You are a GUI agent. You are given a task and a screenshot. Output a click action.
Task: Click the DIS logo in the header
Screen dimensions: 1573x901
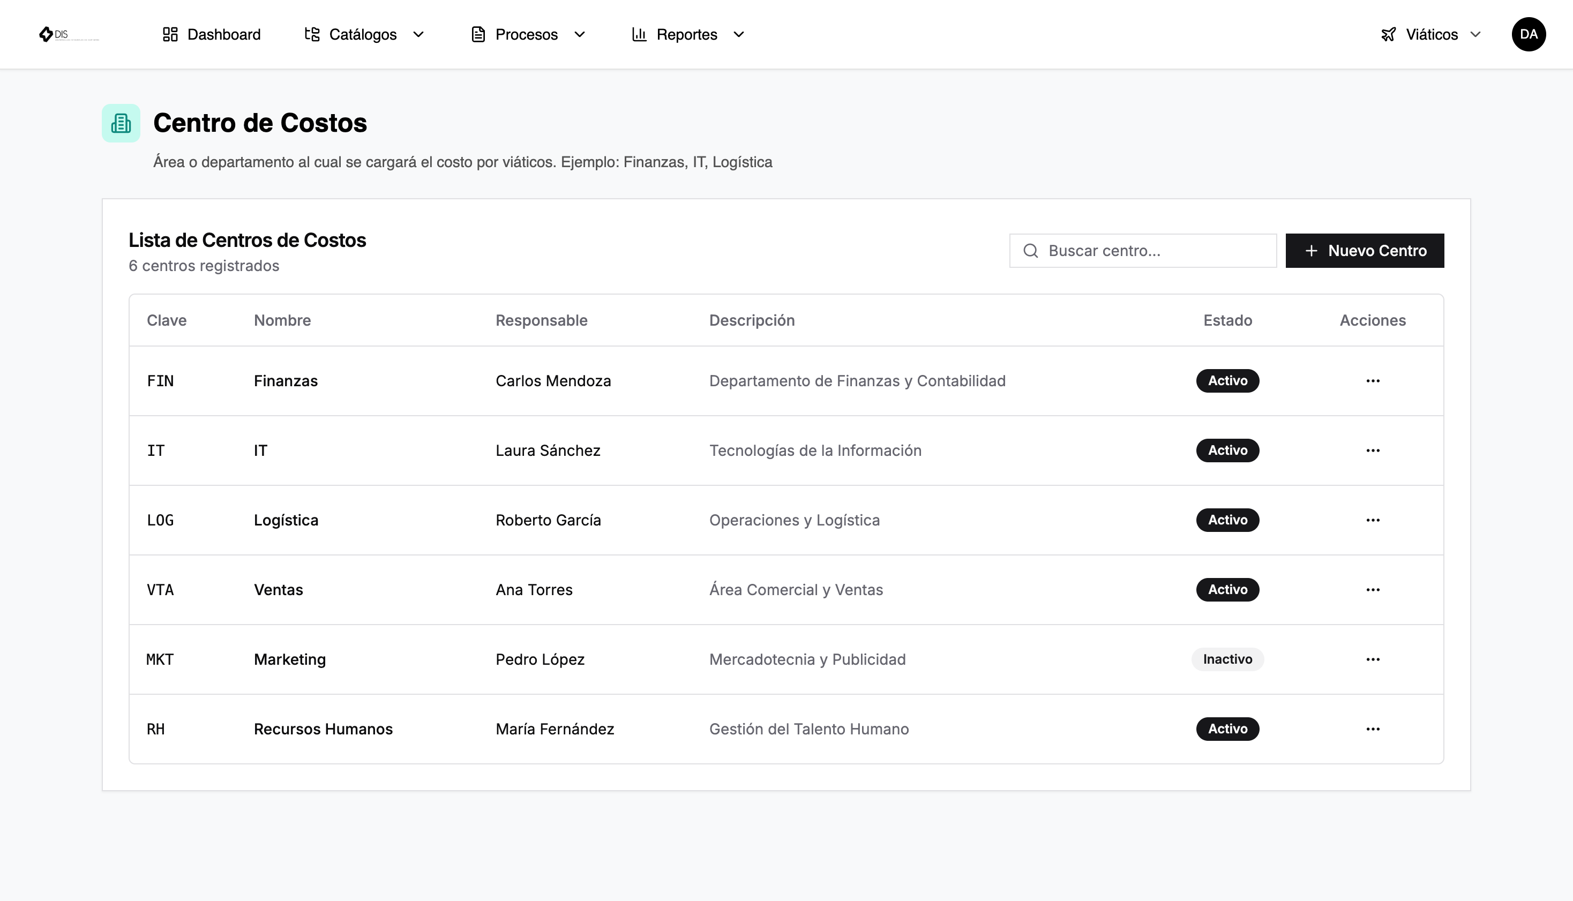coord(68,34)
